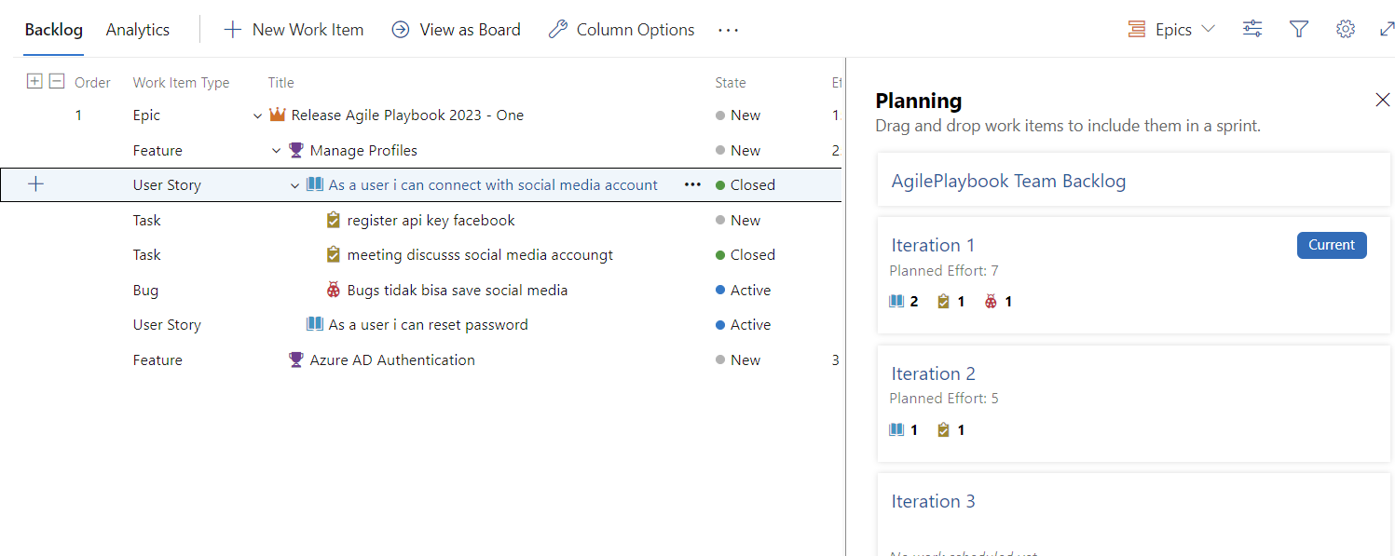The height and width of the screenshot is (556, 1395).
Task: Open the Epics backlog level dropdown
Action: tap(1171, 29)
